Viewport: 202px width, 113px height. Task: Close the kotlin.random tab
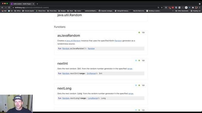[x=33, y=4]
